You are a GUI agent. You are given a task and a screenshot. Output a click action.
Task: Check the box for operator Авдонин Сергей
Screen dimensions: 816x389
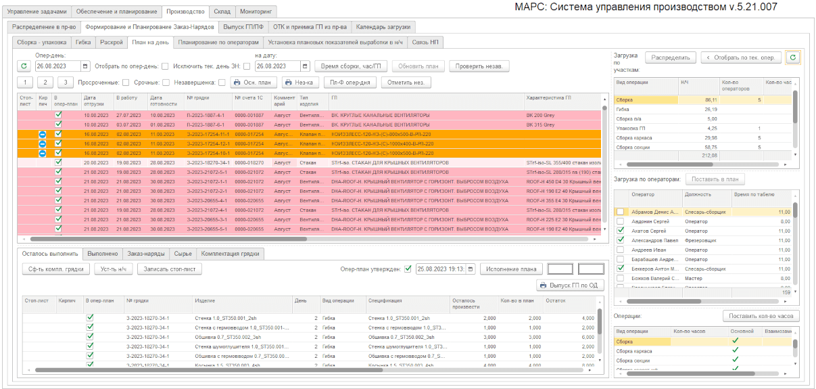pyautogui.click(x=621, y=221)
